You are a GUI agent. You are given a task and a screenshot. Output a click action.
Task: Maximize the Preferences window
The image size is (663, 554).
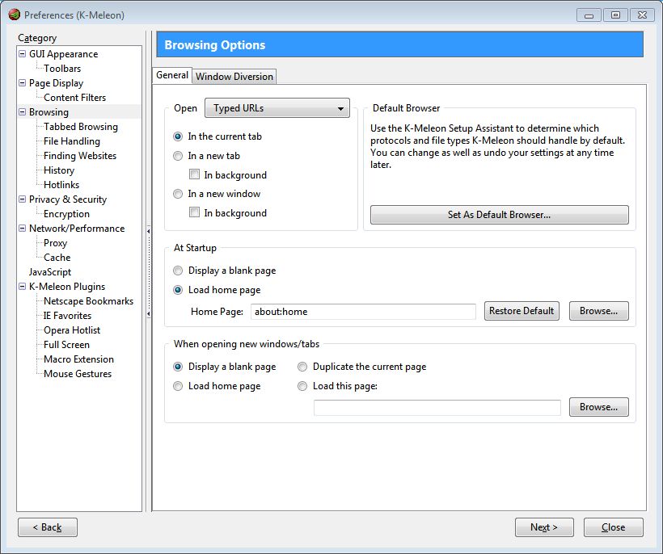pos(615,15)
